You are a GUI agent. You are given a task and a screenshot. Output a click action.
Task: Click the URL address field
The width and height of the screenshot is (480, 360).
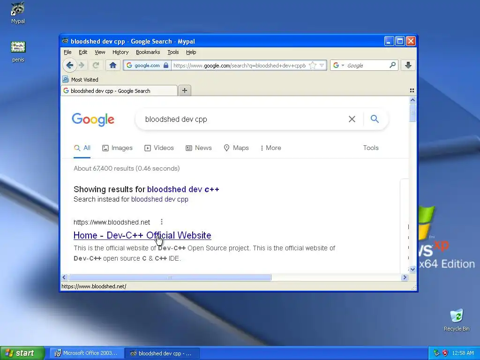coord(240,65)
